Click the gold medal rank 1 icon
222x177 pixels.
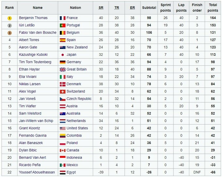[x=9, y=18]
